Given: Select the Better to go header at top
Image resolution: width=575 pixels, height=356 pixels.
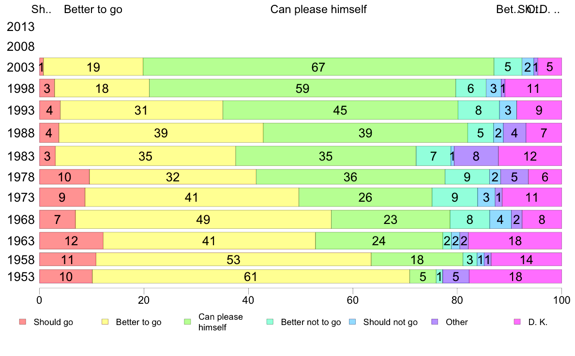Looking at the screenshot, I should (93, 9).
